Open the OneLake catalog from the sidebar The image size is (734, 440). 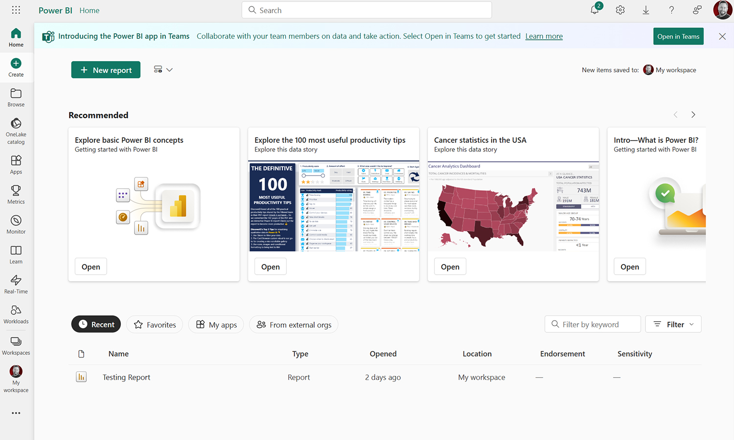(x=16, y=130)
